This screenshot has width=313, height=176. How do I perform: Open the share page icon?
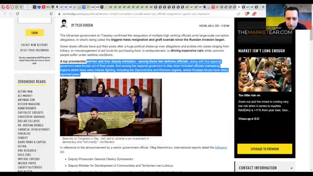239,14
